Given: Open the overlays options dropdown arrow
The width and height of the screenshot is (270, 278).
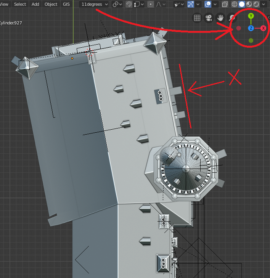Looking at the screenshot, I should pos(215,4).
